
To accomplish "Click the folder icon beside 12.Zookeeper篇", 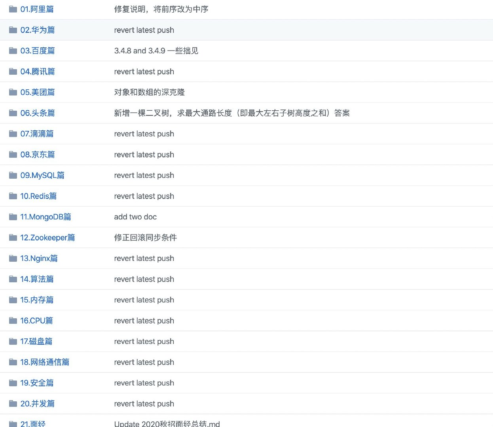I will point(13,238).
